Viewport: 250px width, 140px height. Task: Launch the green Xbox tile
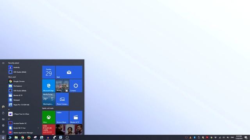coord(48,117)
